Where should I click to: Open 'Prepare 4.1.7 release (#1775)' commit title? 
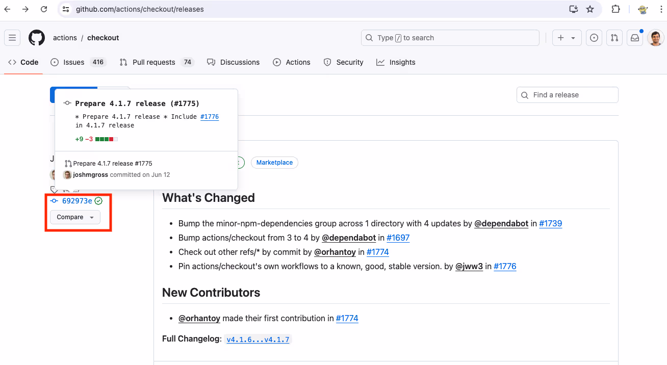pyautogui.click(x=137, y=103)
